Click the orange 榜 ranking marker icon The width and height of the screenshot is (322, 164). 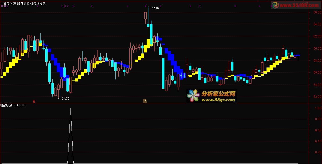tap(145, 101)
